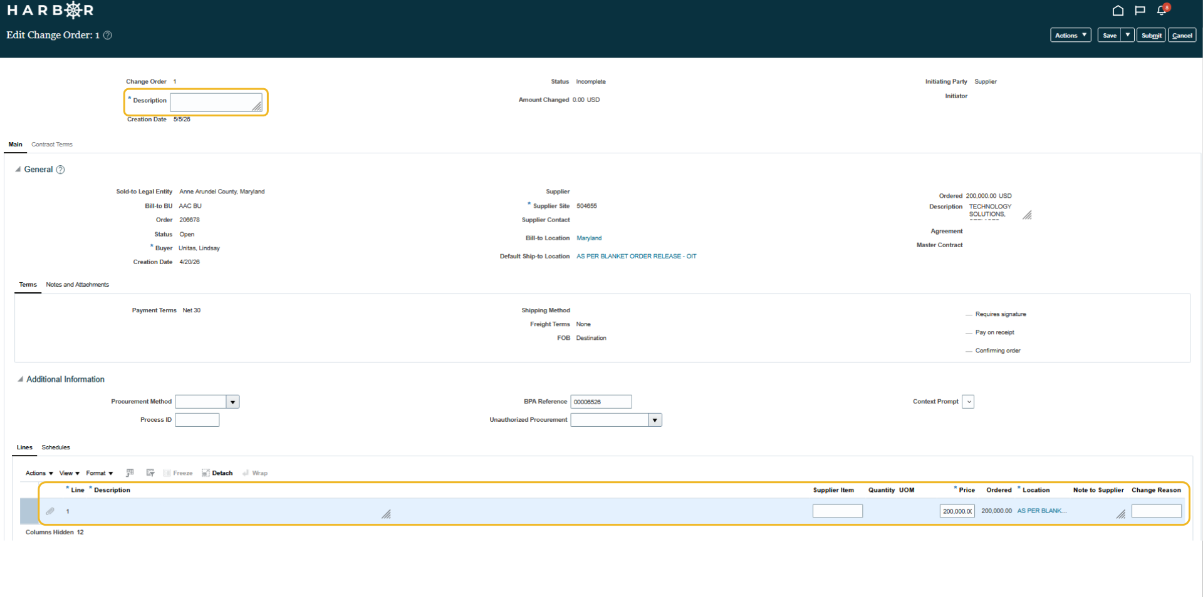The height and width of the screenshot is (597, 1203).
Task: Open the Procurement Method dropdown
Action: point(233,402)
